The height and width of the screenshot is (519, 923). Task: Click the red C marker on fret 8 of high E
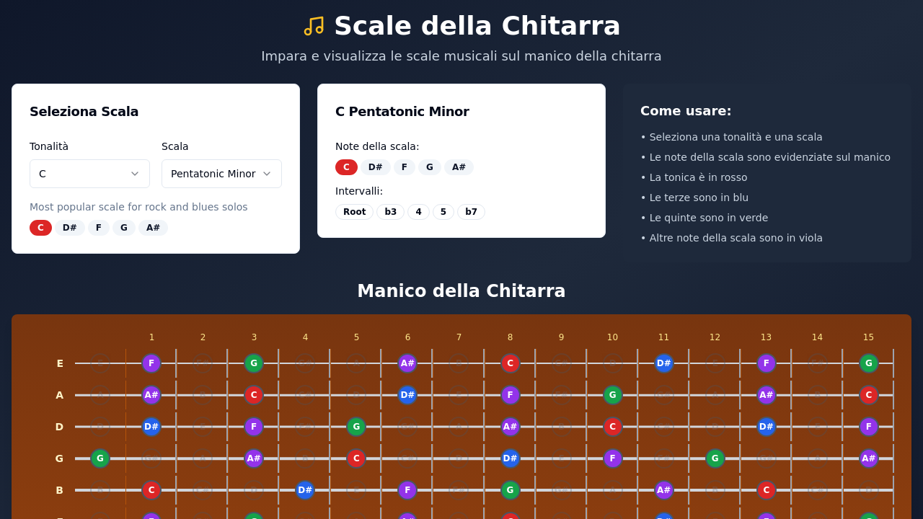pyautogui.click(x=510, y=363)
